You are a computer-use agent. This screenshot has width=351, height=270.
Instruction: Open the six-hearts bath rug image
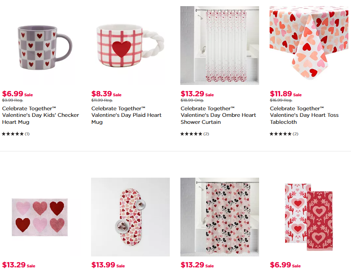[x=41, y=217]
